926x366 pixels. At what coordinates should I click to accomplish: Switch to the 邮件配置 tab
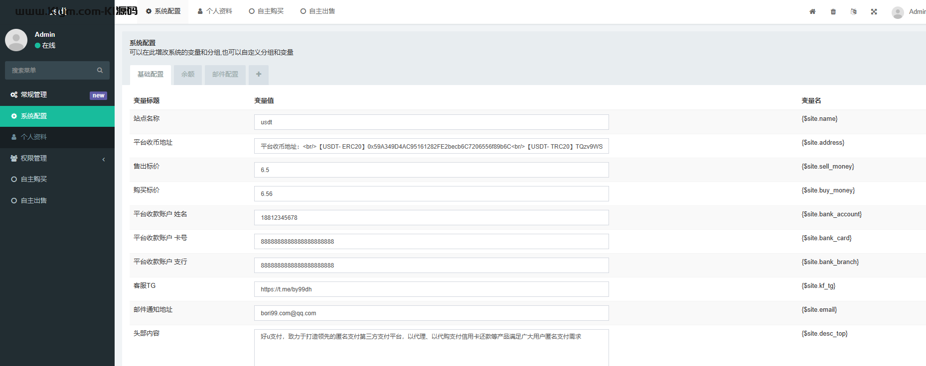click(225, 75)
